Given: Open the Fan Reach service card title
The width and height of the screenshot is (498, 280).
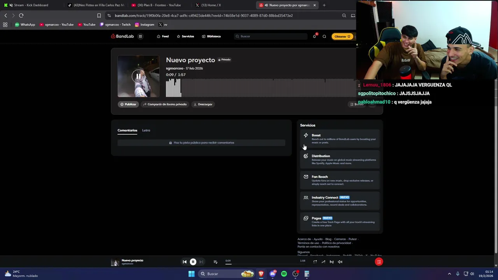Looking at the screenshot, I should pyautogui.click(x=319, y=177).
